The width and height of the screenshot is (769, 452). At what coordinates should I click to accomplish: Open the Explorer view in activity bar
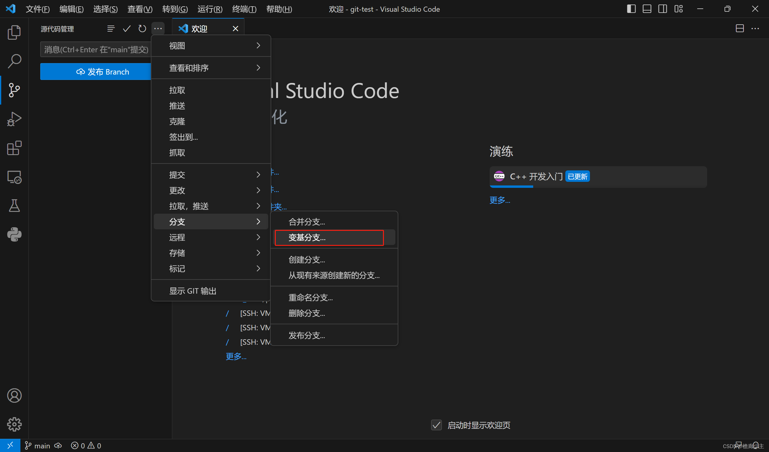click(14, 32)
